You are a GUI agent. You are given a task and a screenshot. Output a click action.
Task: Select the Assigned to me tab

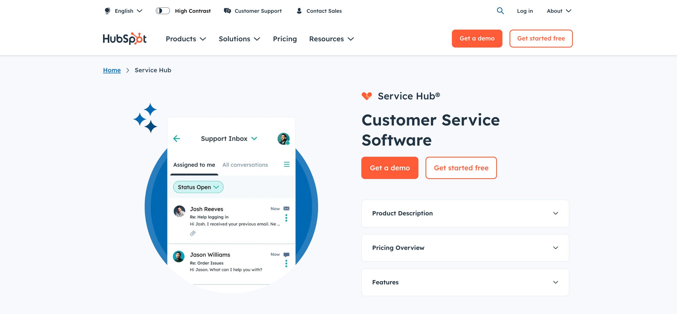(194, 165)
